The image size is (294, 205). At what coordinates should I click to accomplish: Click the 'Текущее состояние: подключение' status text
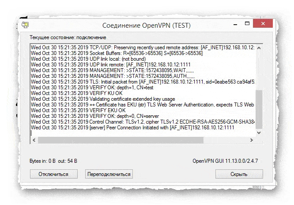(68, 37)
